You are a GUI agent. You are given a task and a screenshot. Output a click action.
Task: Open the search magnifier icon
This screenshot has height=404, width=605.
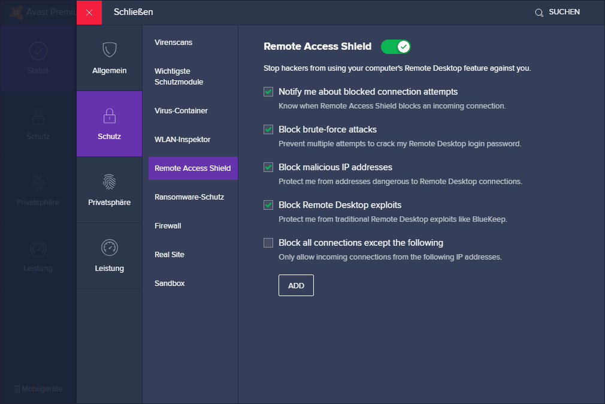539,13
